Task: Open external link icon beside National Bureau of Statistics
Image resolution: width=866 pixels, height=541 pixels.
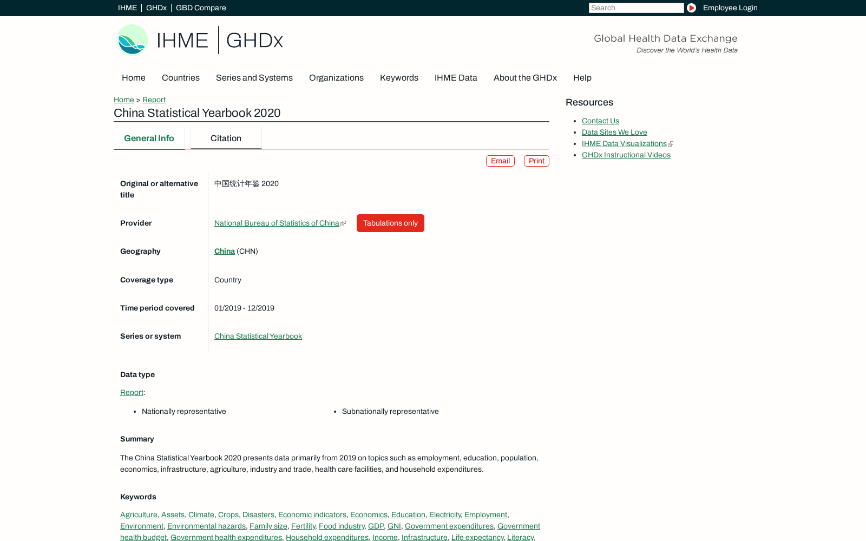Action: point(343,223)
